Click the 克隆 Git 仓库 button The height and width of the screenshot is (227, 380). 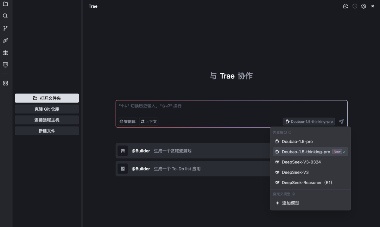(x=47, y=109)
